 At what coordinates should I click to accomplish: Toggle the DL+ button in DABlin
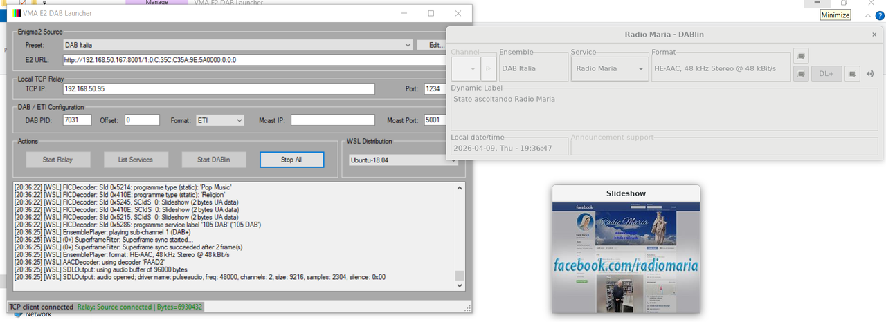coord(826,74)
